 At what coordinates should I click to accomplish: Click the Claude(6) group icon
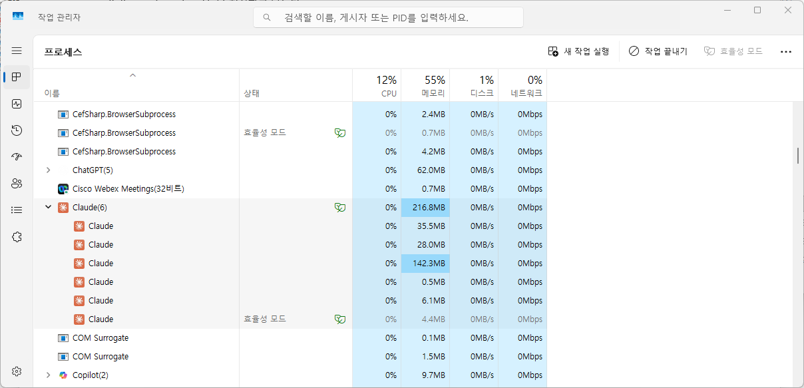pos(63,208)
